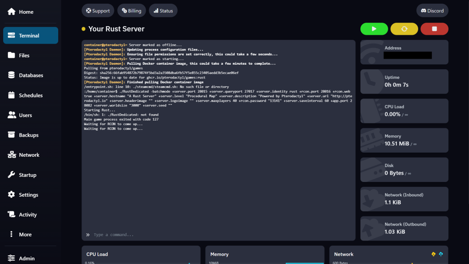Open Startup via the wrench icon
This screenshot has width=469, height=264.
11,175
